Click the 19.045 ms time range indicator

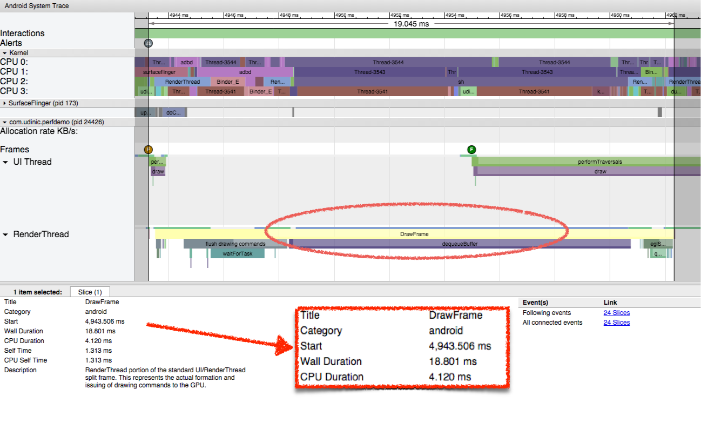click(x=411, y=24)
